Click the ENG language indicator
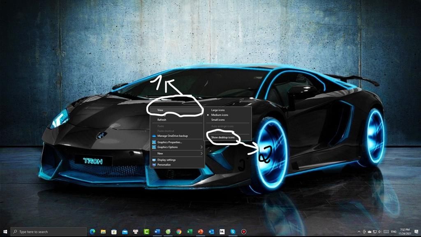 pos(393,232)
